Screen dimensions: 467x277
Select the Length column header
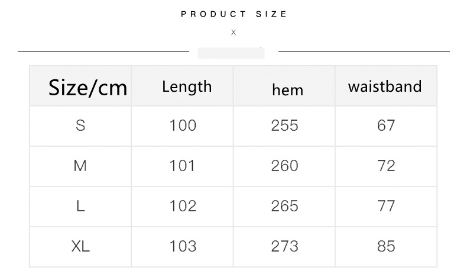pos(187,86)
